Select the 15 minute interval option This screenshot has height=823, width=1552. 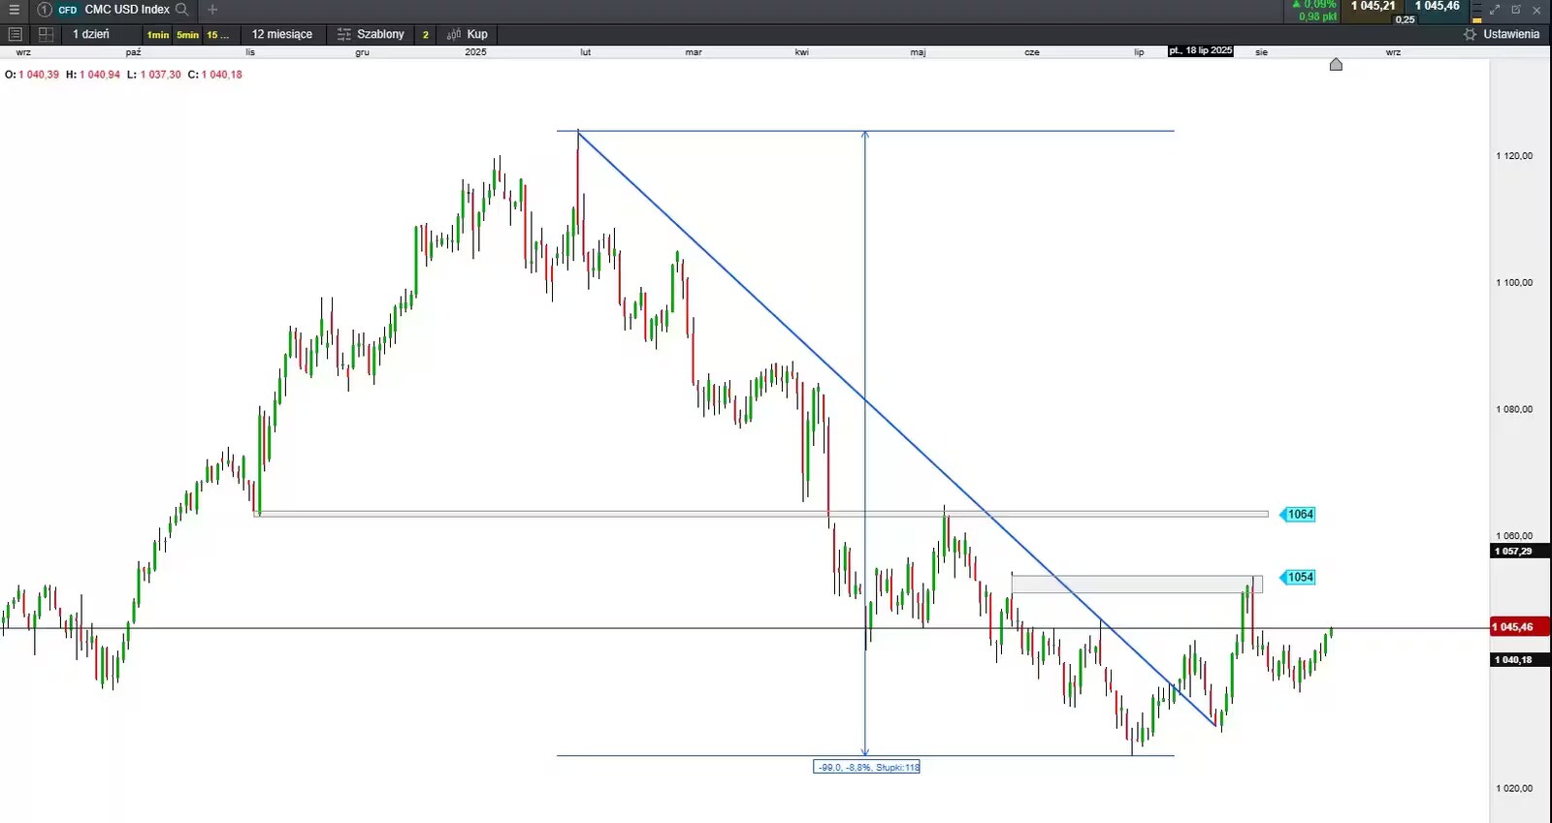217,35
